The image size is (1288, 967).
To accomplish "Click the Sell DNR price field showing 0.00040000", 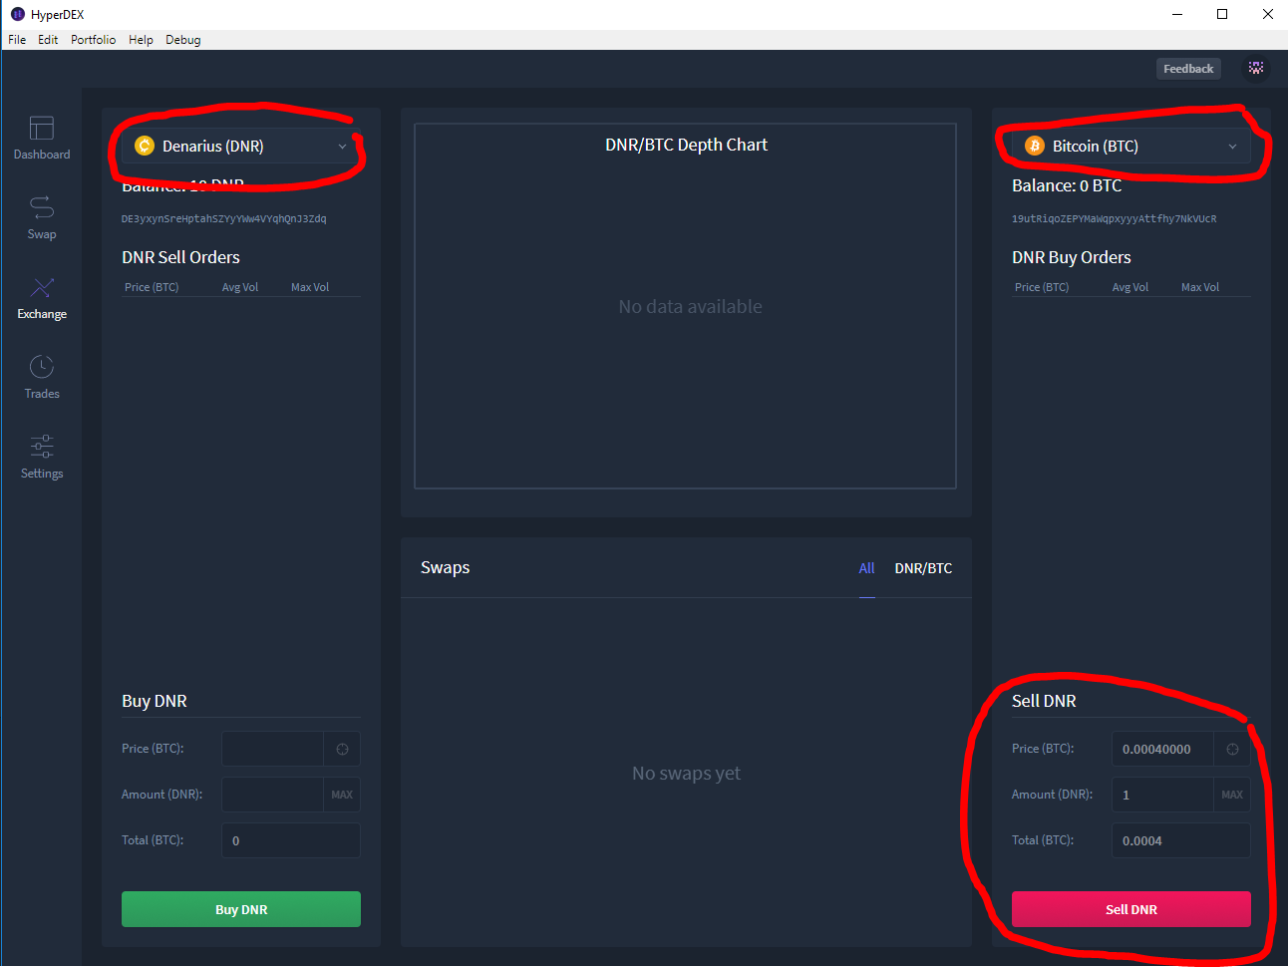I will [x=1163, y=749].
